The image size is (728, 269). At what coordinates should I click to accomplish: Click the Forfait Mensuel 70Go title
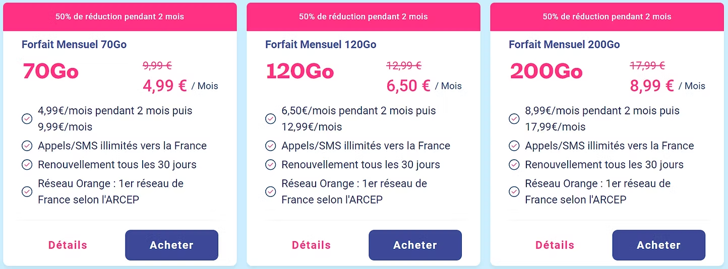coord(74,44)
